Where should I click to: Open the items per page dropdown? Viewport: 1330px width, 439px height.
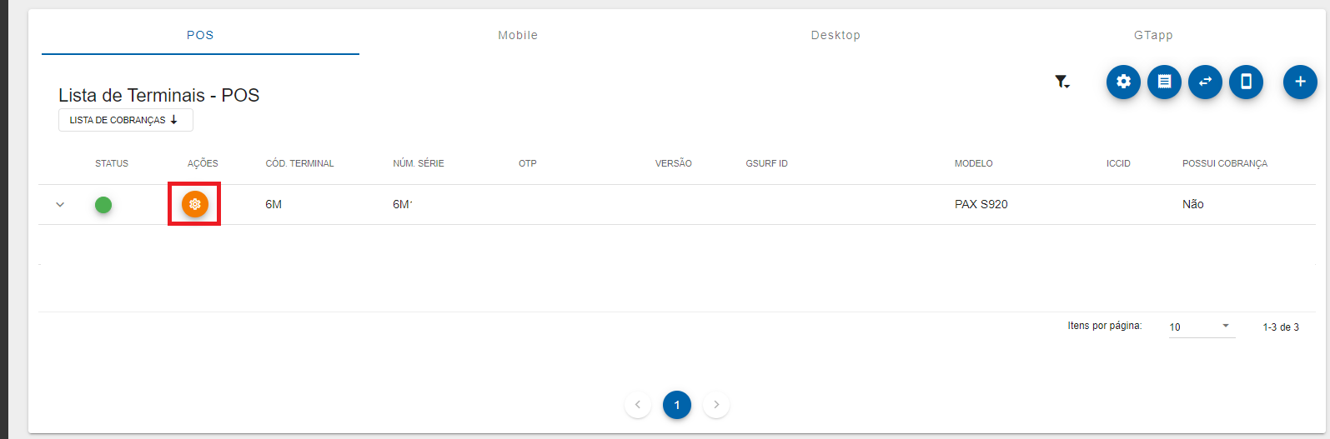(1201, 327)
